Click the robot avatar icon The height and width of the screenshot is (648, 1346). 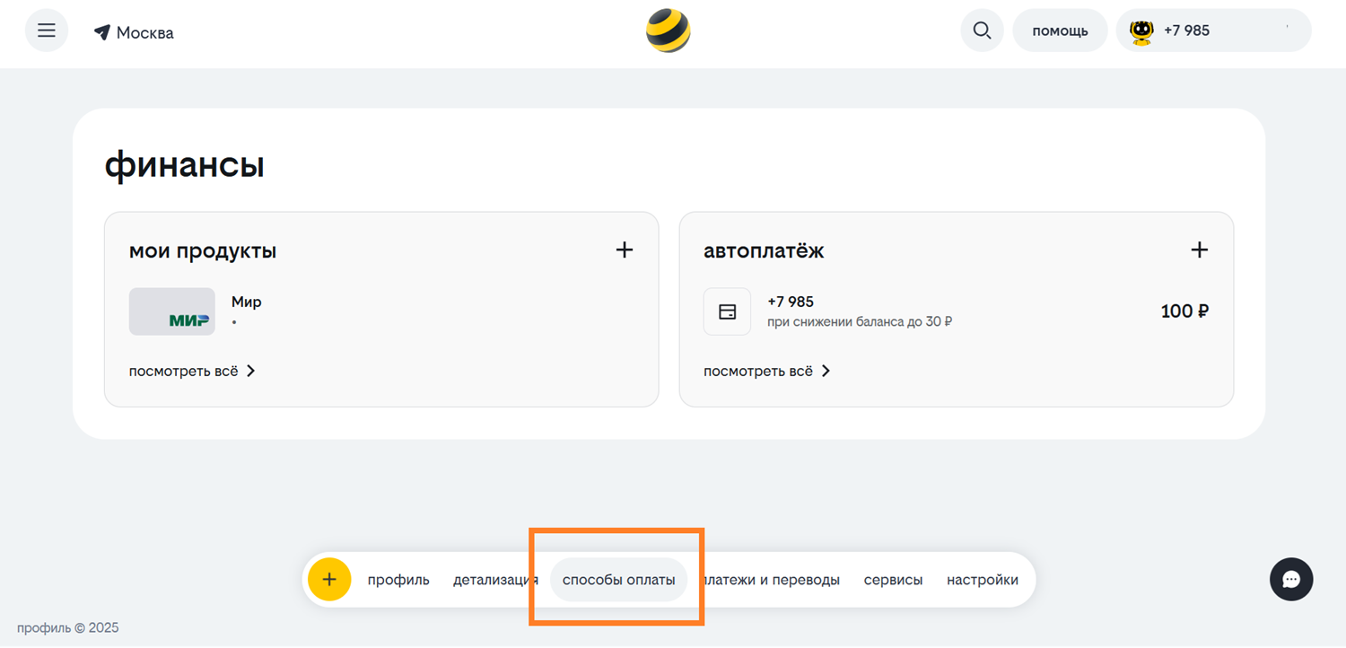(x=1141, y=31)
